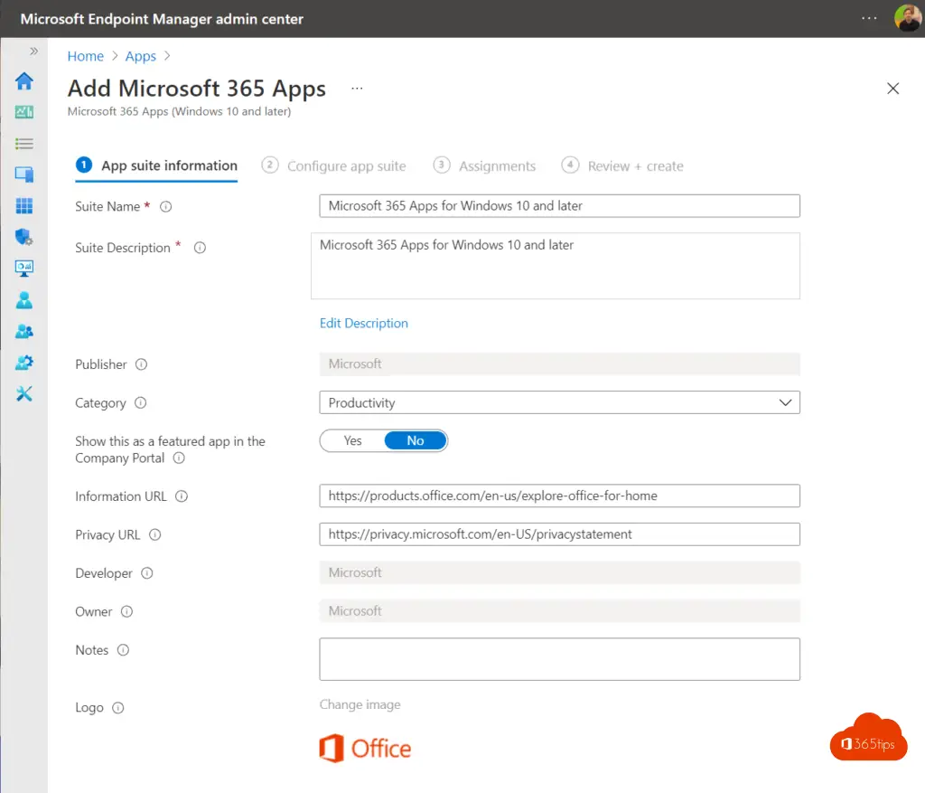Click the Publisher field showing Microsoft

point(559,364)
